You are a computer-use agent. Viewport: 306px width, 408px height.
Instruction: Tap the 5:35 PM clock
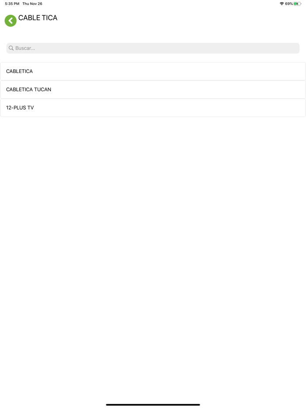(x=12, y=3)
